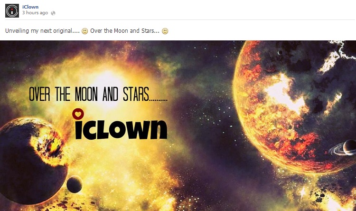
Task: Open the iClown page name link
Action: 30,7
